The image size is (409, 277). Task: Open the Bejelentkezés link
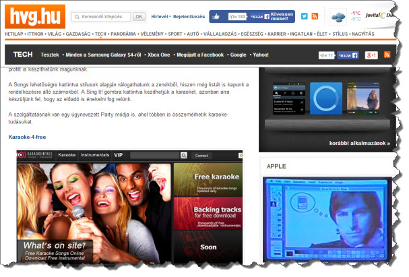[189, 16]
